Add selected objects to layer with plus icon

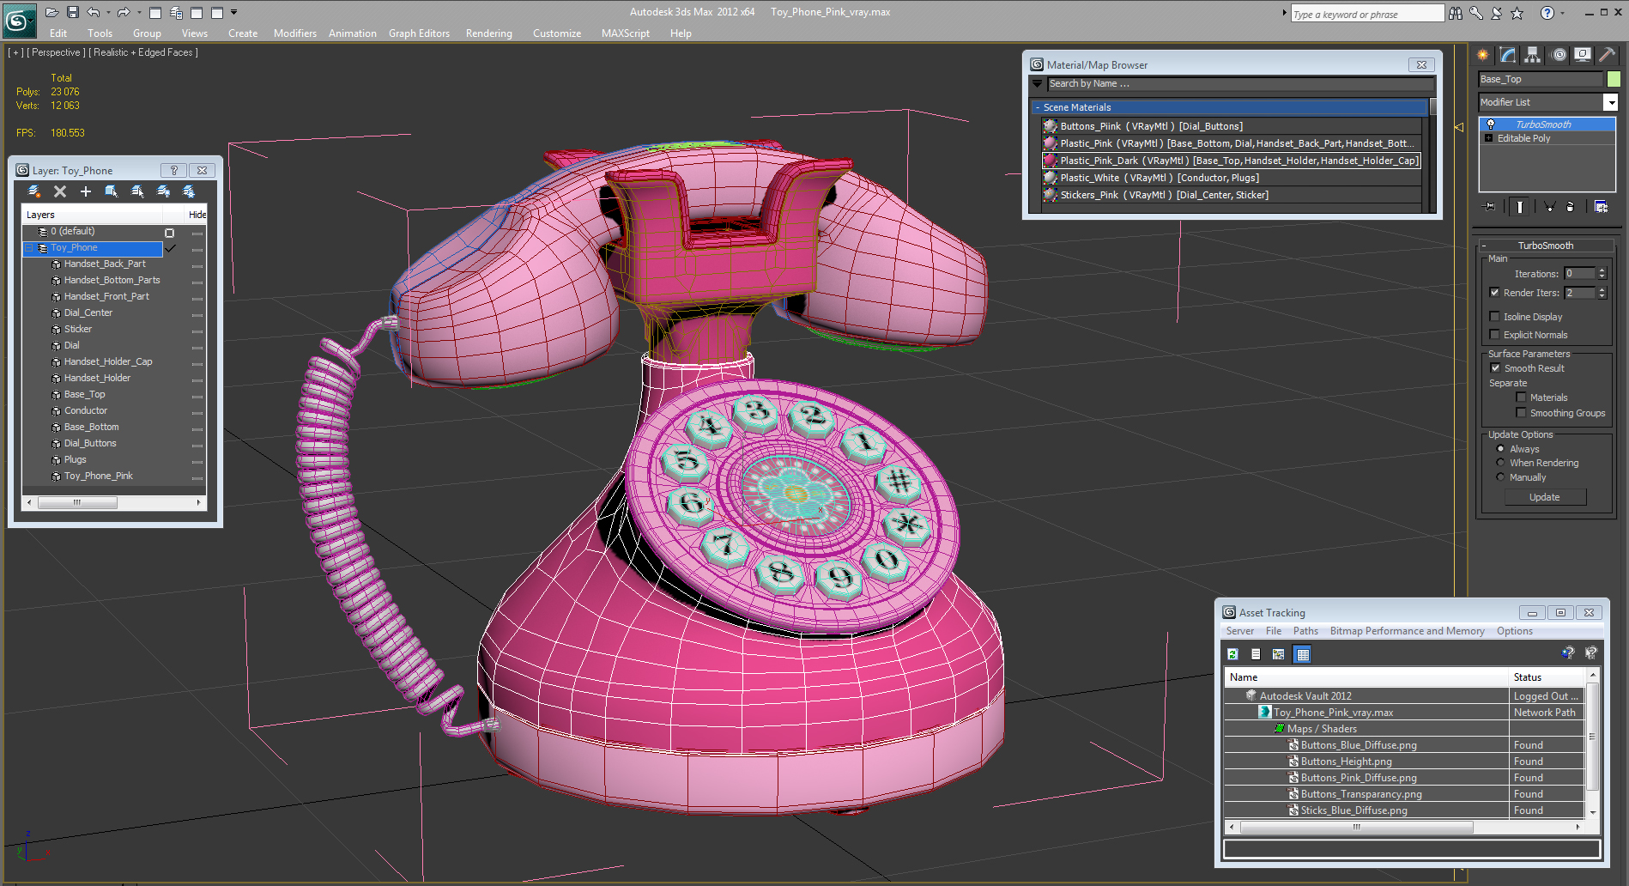pyautogui.click(x=86, y=191)
